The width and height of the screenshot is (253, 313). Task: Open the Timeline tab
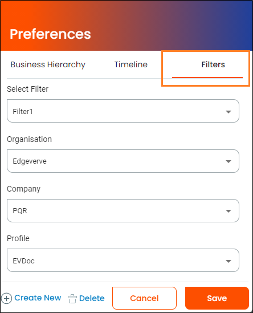coord(131,64)
